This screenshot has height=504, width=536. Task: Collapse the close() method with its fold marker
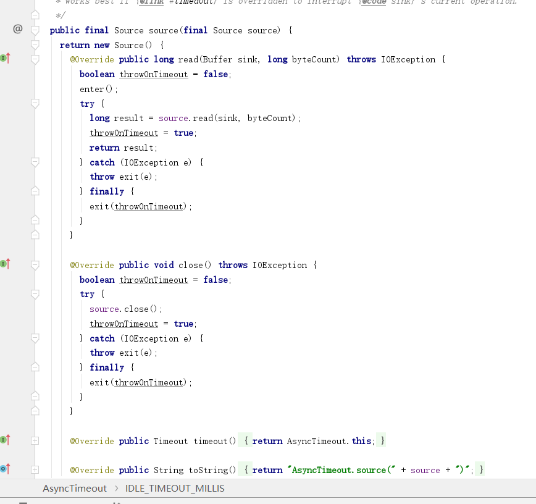(35, 264)
